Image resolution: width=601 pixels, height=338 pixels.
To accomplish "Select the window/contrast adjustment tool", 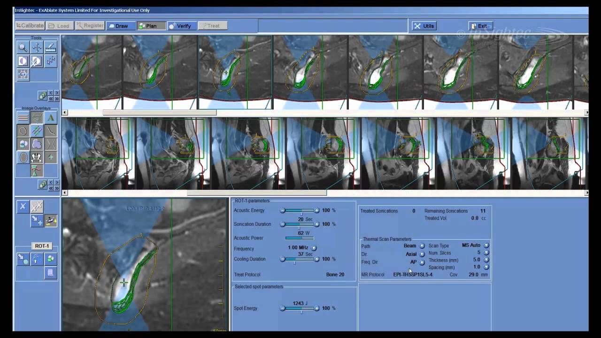I will coord(23,61).
